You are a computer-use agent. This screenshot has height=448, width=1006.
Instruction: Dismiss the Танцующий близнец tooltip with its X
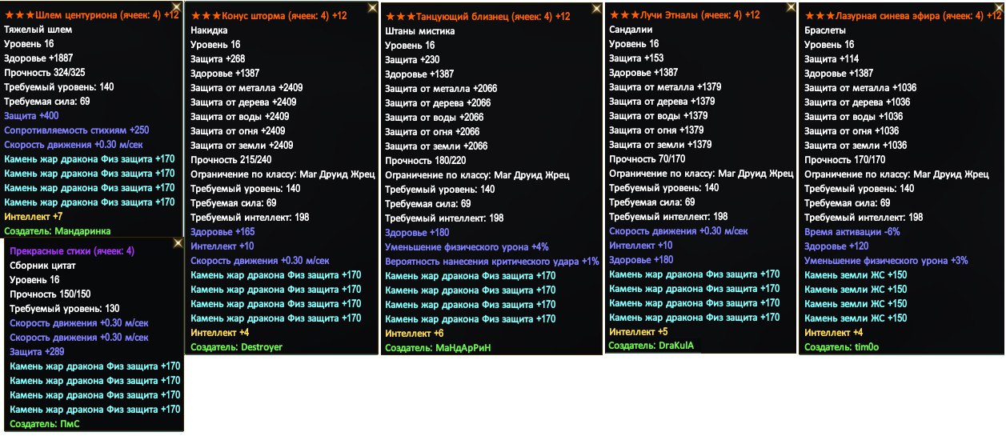[596, 7]
